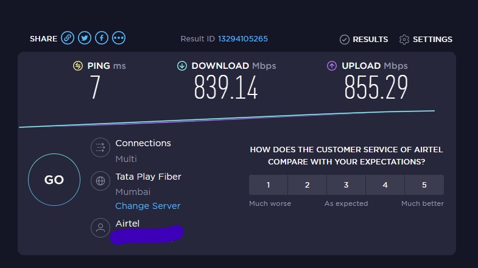The height and width of the screenshot is (268, 478).
Task: Copy the share link icon
Action: tap(68, 38)
